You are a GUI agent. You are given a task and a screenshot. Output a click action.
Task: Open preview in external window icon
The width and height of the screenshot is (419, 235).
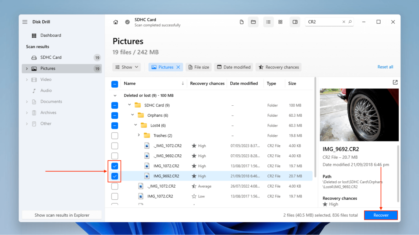(x=395, y=82)
